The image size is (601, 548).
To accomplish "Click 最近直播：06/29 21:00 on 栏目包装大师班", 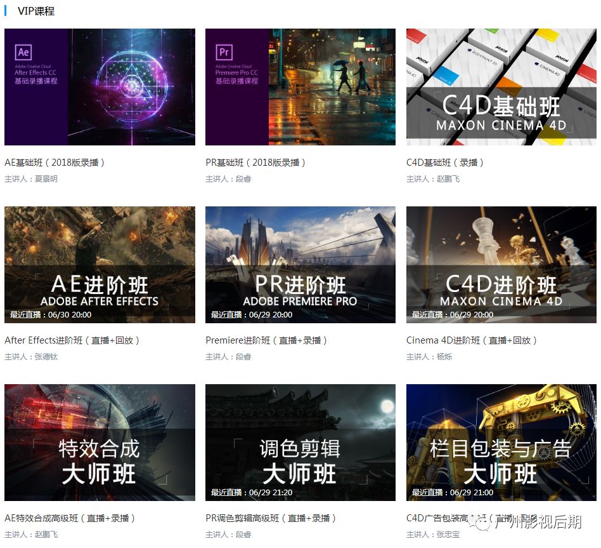I will [x=452, y=492].
